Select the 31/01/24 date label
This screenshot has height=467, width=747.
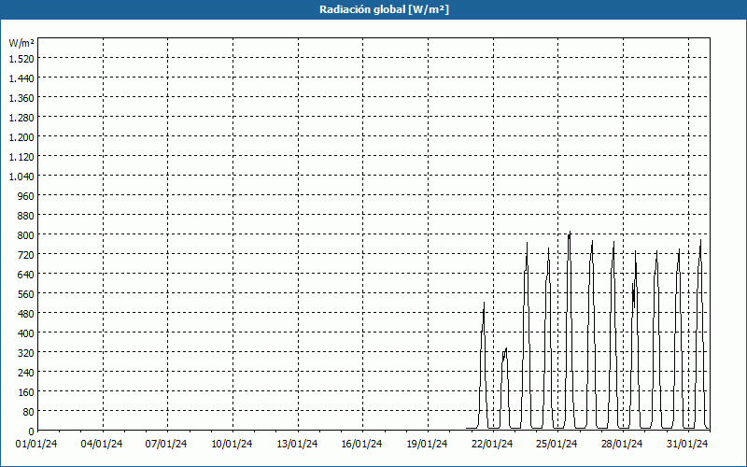click(x=688, y=445)
